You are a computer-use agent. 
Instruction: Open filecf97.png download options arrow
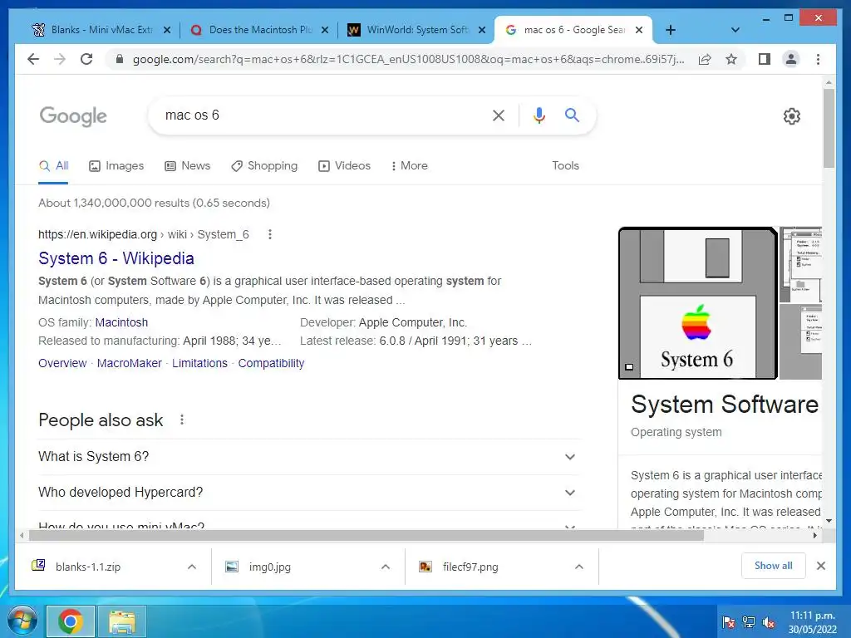pyautogui.click(x=579, y=567)
